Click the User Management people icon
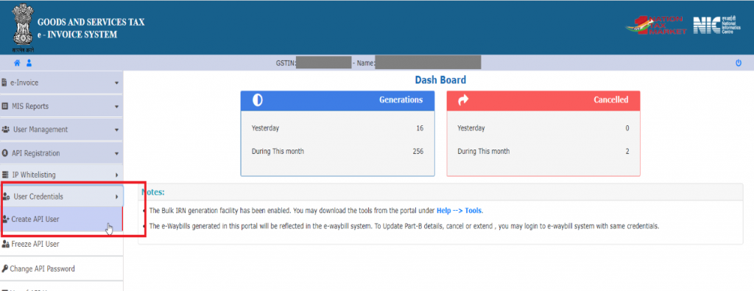Screen dimensions: 754x291 [x=6, y=130]
